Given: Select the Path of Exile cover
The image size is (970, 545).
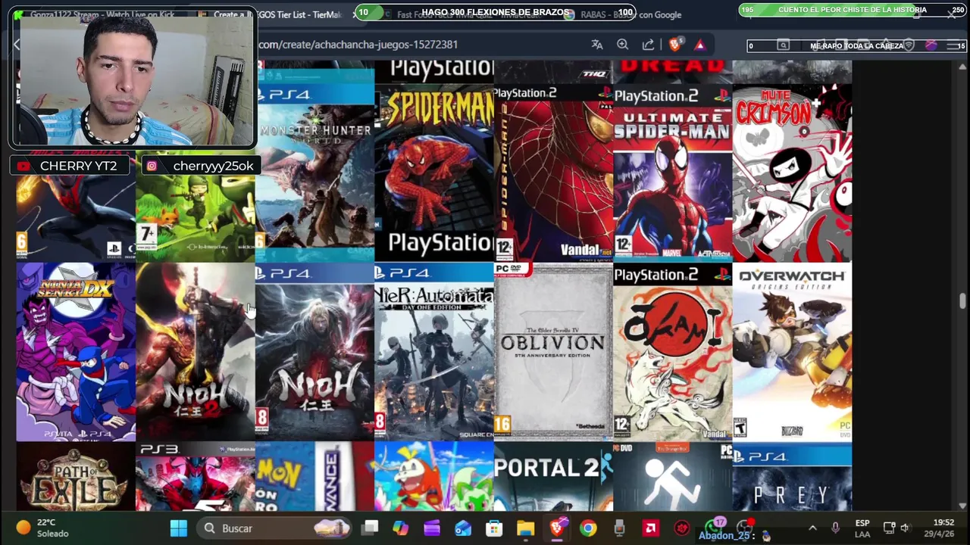Looking at the screenshot, I should (x=76, y=477).
